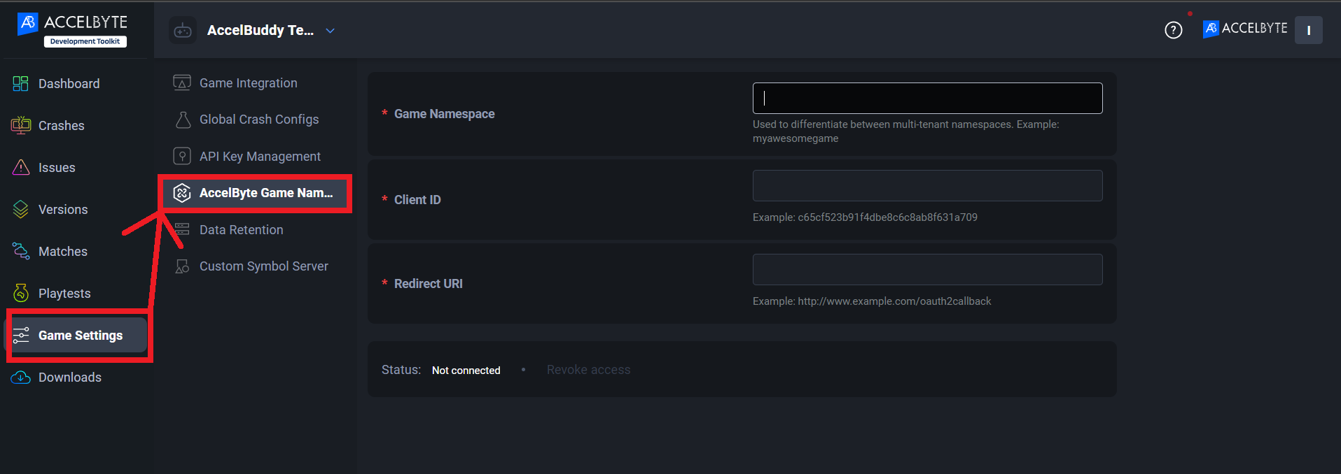The height and width of the screenshot is (474, 1341).
Task: Click the Versions layers icon
Action: pyautogui.click(x=21, y=209)
